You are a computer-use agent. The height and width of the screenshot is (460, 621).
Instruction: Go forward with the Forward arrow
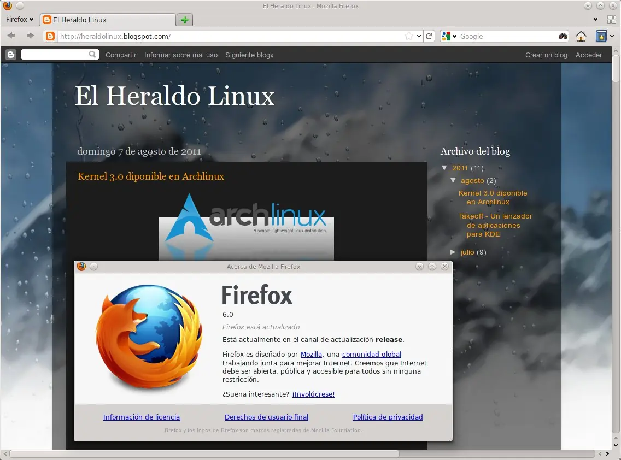30,36
